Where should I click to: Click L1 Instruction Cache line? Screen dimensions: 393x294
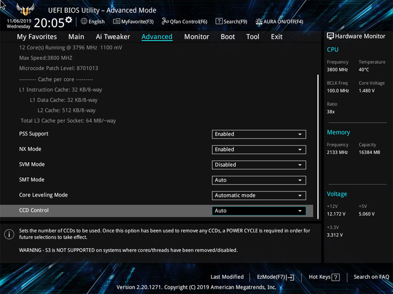pos(61,90)
